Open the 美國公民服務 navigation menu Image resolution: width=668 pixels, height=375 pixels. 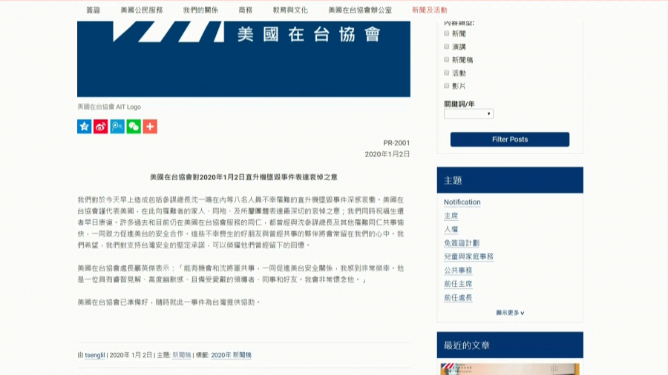142,10
